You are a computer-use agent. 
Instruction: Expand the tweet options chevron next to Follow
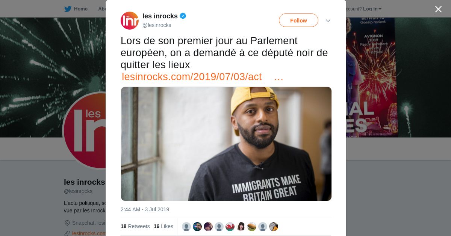click(328, 21)
